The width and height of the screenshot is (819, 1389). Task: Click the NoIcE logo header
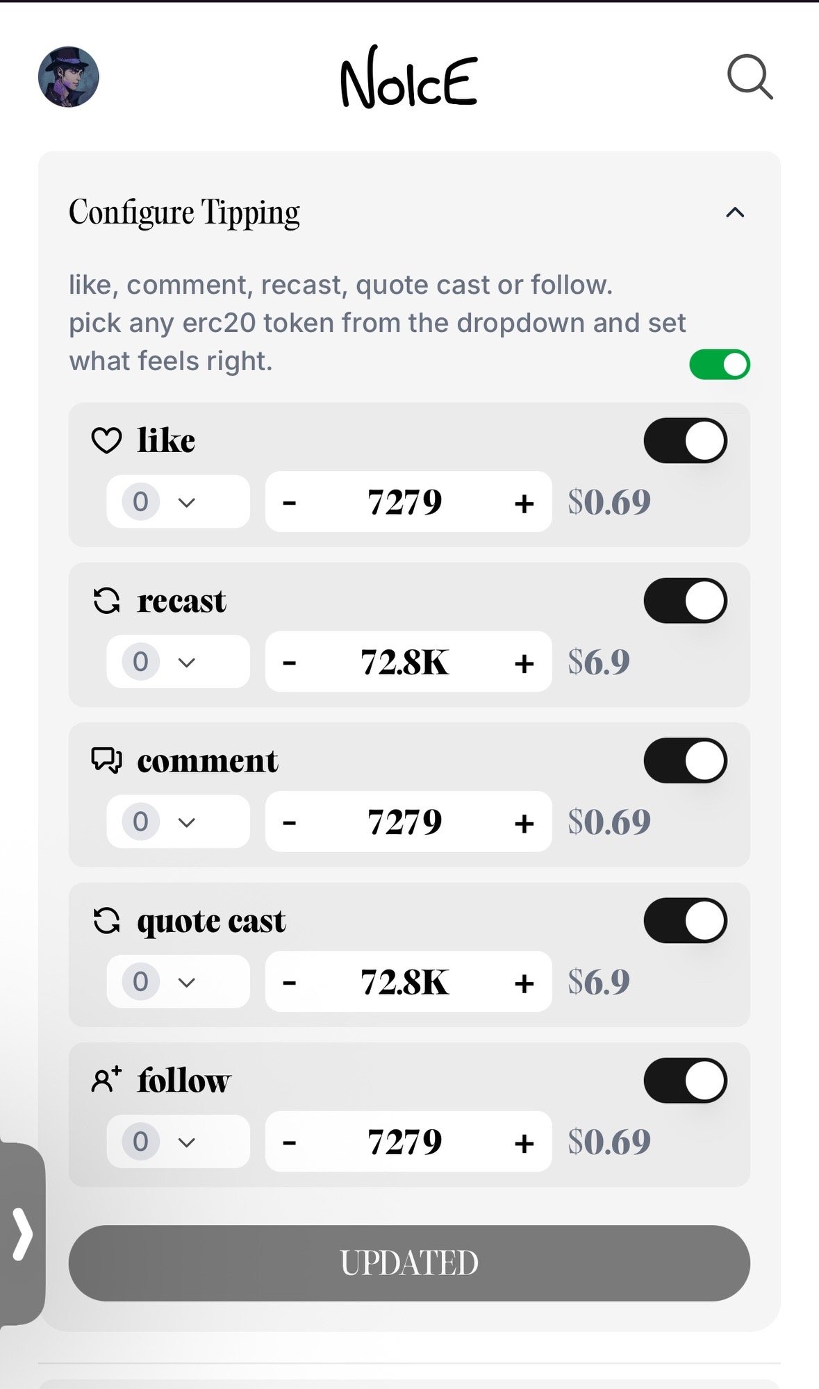[408, 78]
